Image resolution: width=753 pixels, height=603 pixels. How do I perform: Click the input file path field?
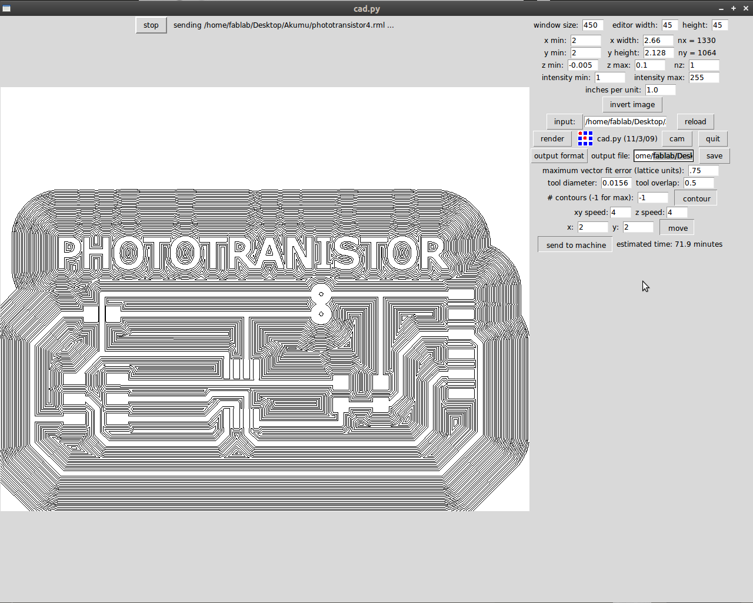click(x=625, y=122)
